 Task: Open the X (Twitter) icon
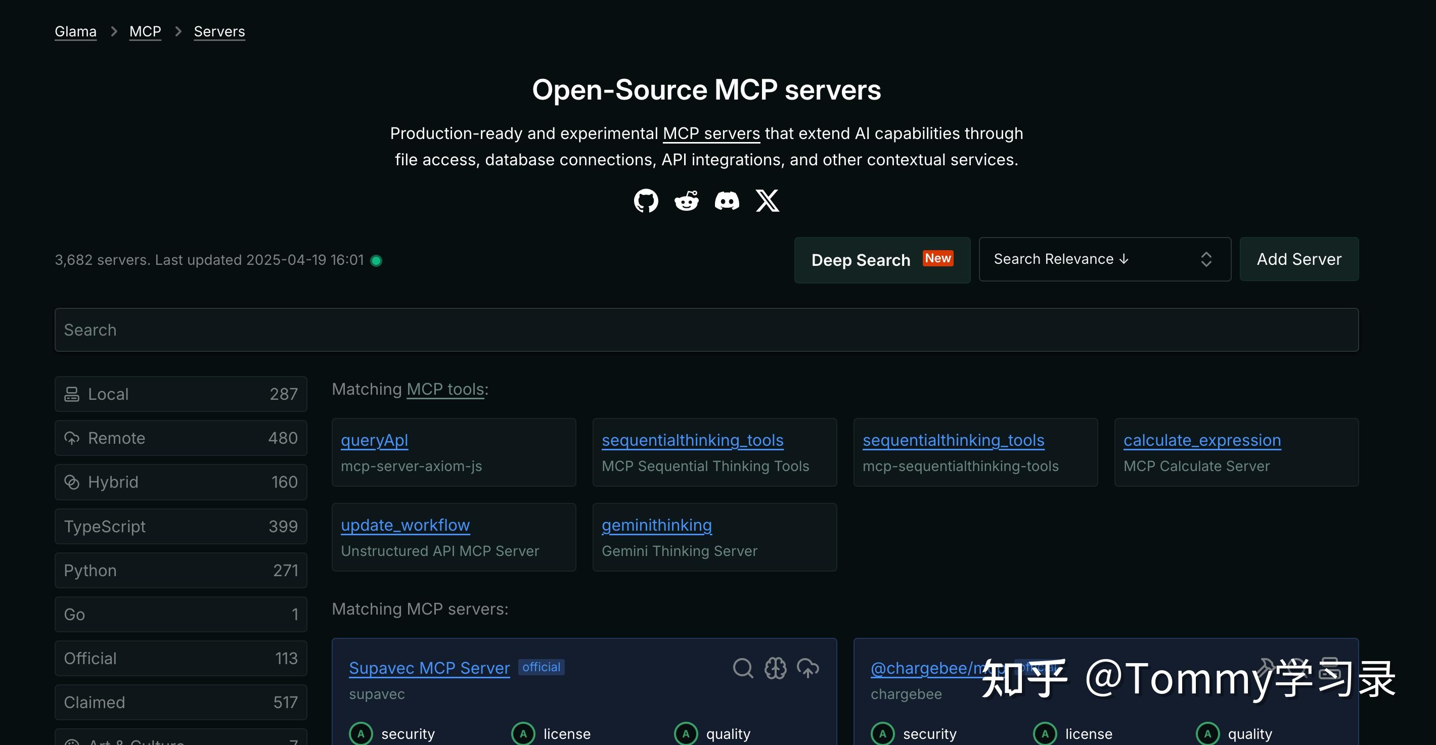tap(767, 201)
